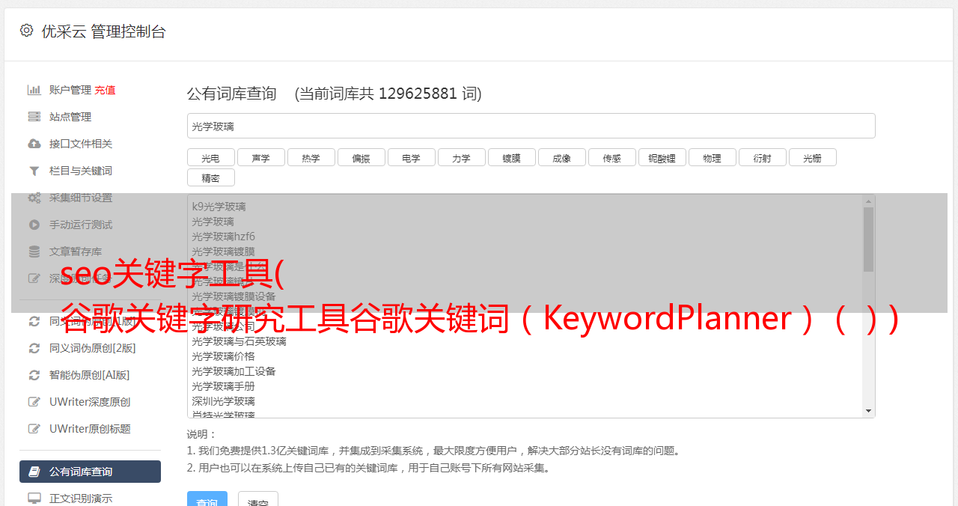958x506 pixels.
Task: Select the 力学 tag button
Action: tap(462, 157)
